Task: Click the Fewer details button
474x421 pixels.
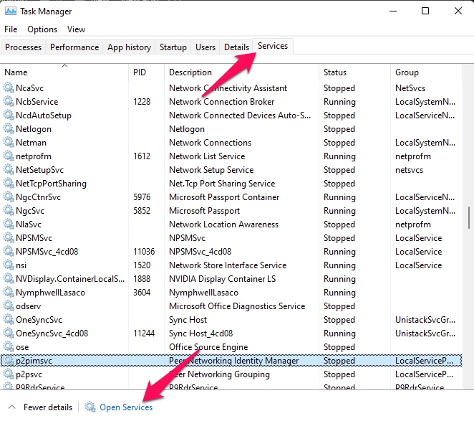Action: [47, 407]
